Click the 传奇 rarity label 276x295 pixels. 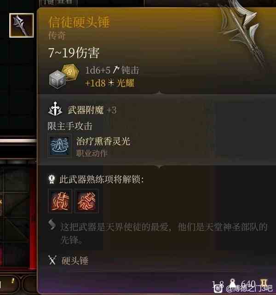[x=57, y=36]
